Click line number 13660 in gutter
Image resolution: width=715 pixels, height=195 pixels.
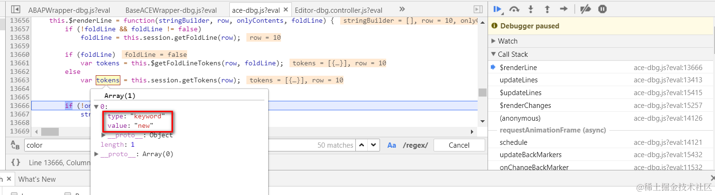pyautogui.click(x=19, y=54)
